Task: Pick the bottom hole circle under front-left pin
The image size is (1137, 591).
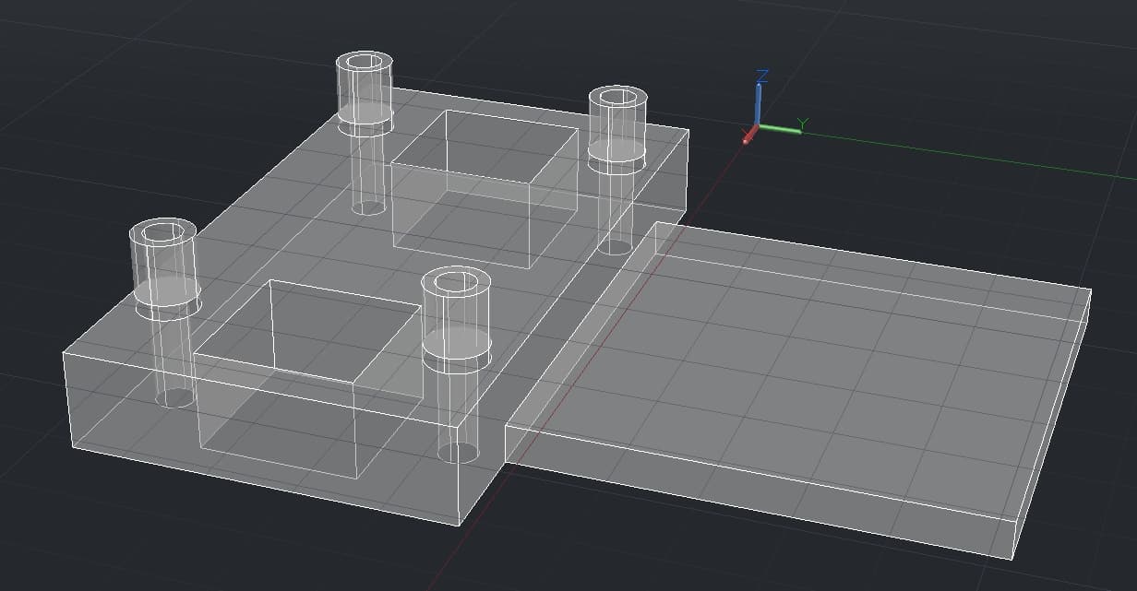Action: coord(175,397)
